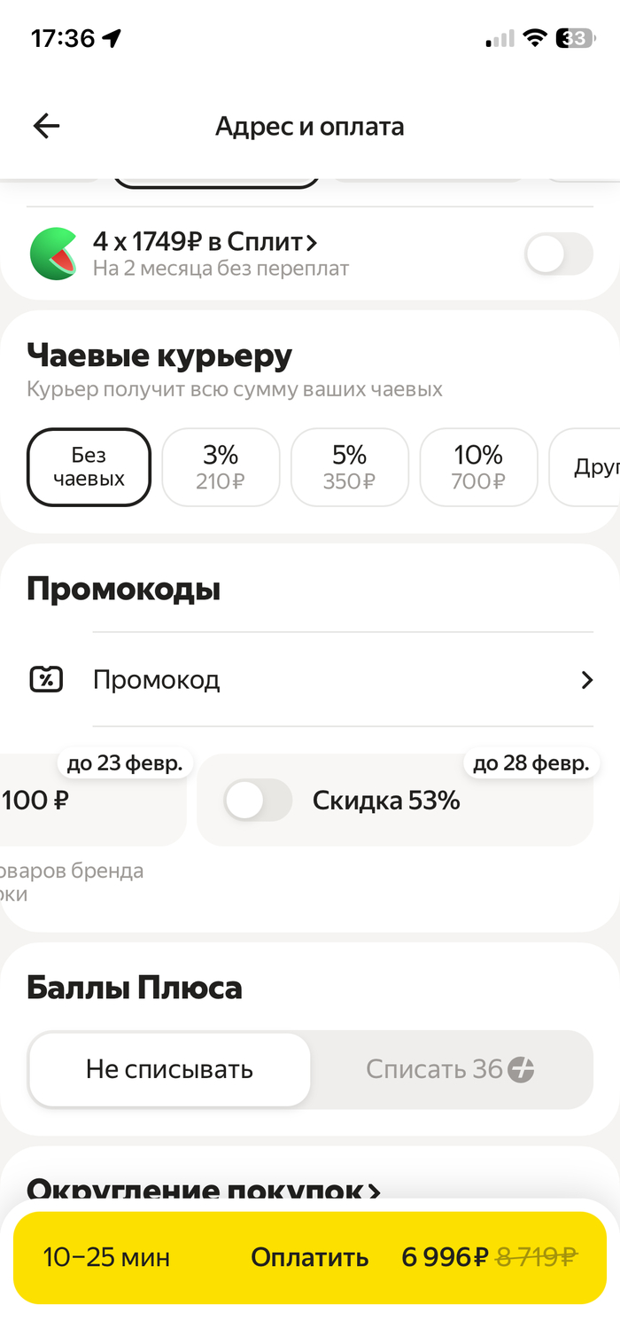Choose the 10% tip of 700₽
The height and width of the screenshot is (1344, 620).
[478, 467]
